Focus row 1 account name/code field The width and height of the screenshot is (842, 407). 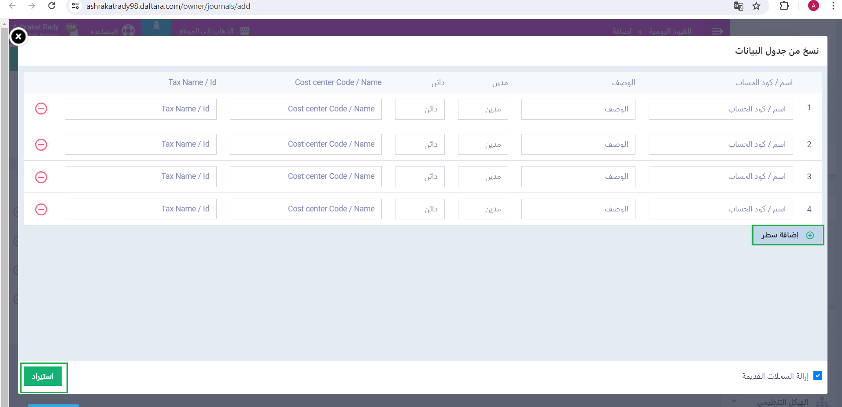tap(720, 109)
